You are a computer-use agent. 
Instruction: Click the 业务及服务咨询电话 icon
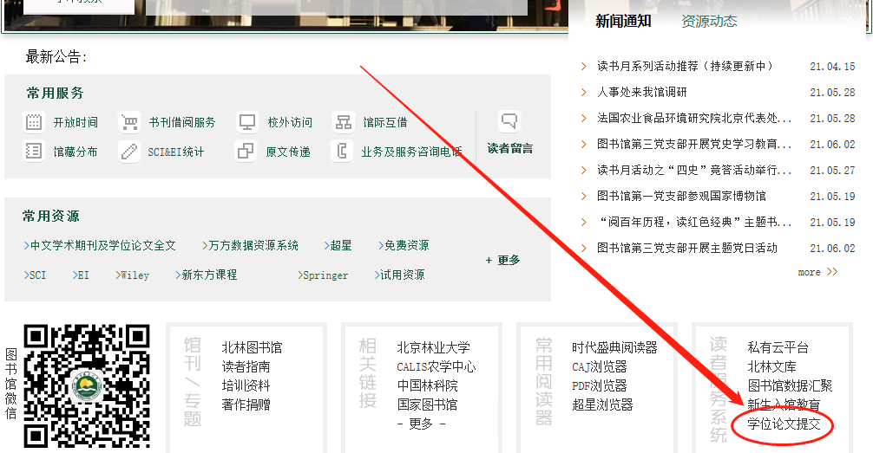click(x=344, y=152)
